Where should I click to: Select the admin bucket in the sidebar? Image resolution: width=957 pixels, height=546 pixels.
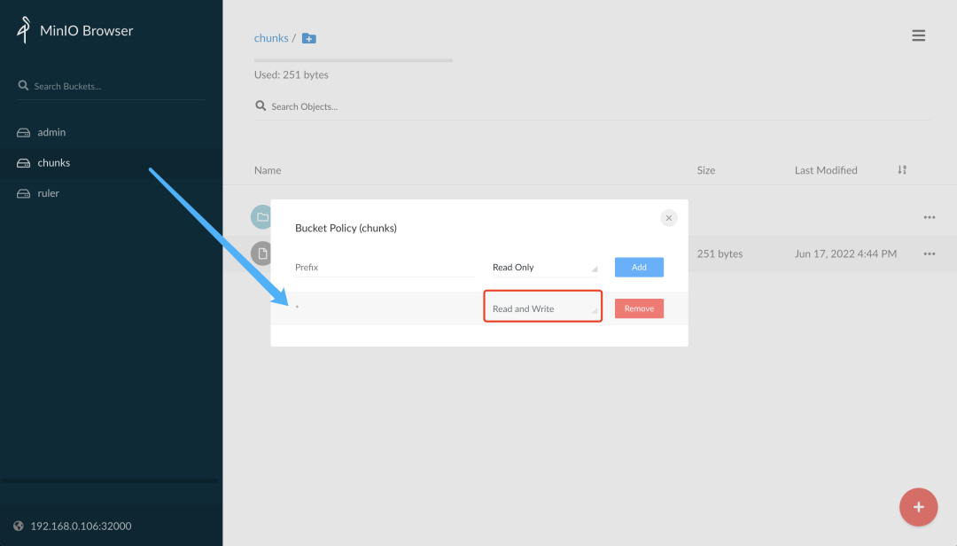click(111, 133)
